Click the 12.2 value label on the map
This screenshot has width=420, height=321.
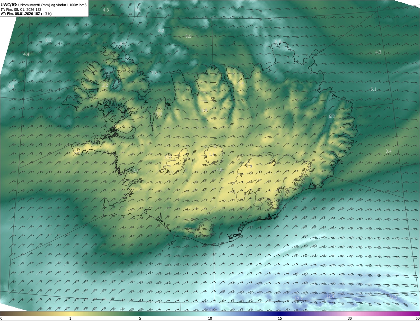click(x=299, y=298)
